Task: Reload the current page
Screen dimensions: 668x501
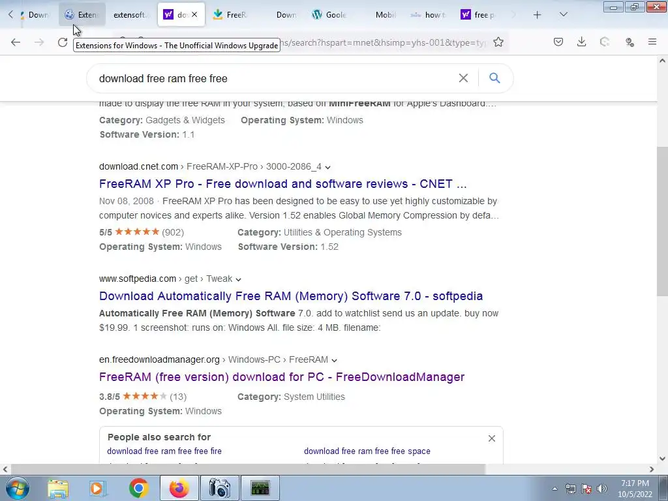Action: 63,42
